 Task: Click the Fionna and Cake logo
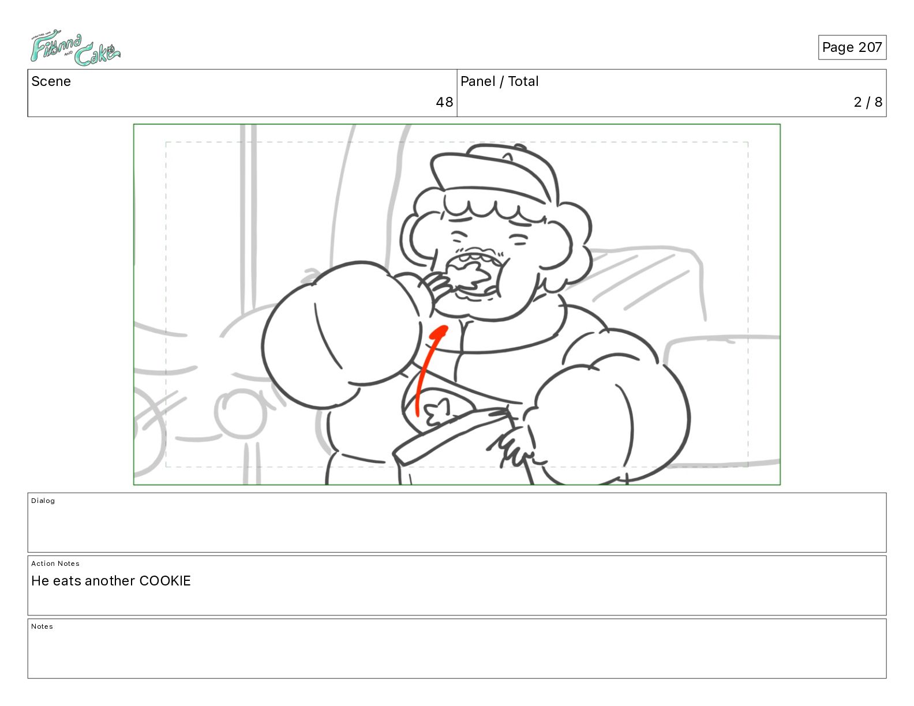(x=75, y=48)
